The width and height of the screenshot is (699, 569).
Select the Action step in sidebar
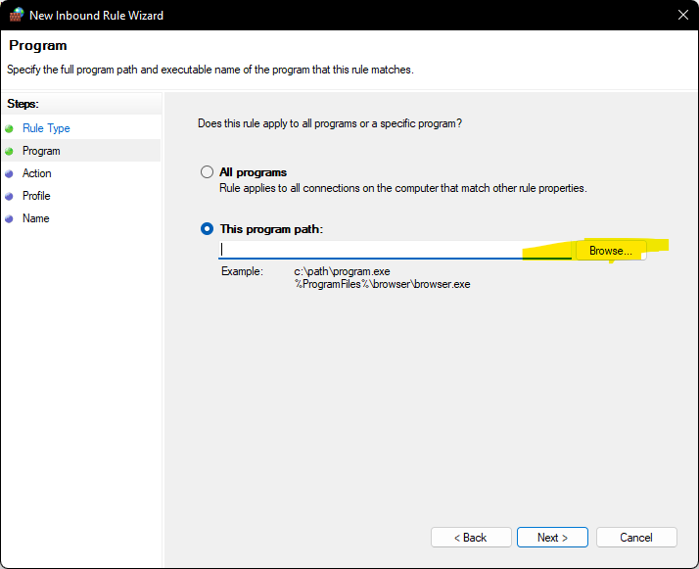pos(37,173)
